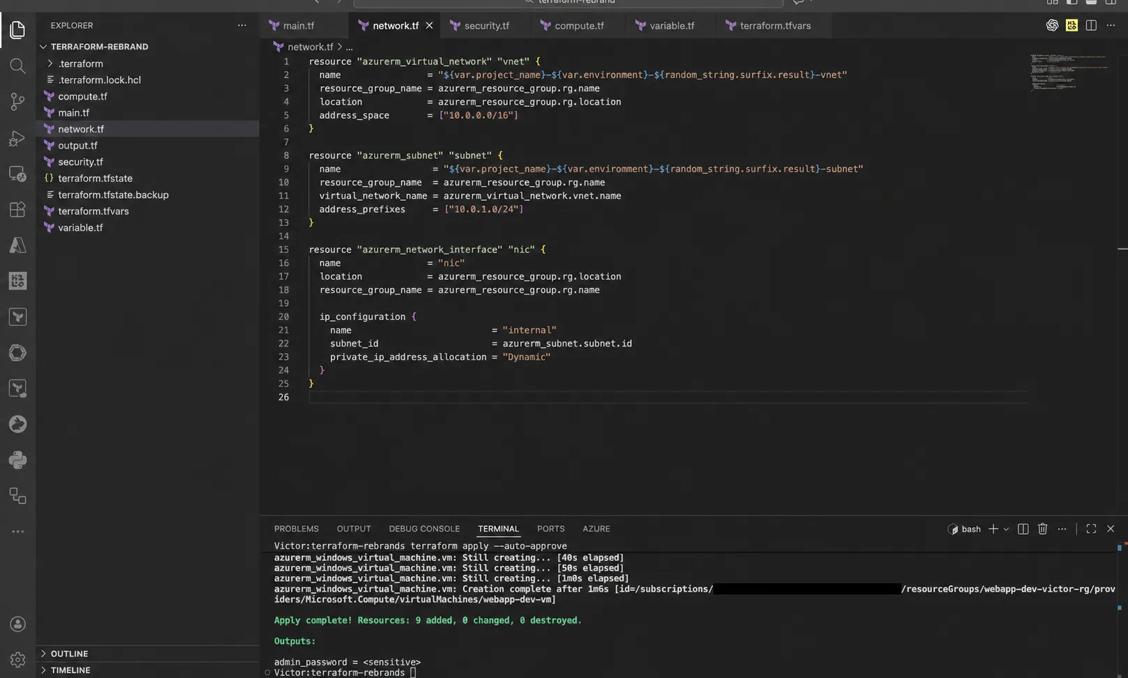This screenshot has height=678, width=1128.
Task: Open terminal panel more actions ellipsis
Action: (x=1062, y=529)
